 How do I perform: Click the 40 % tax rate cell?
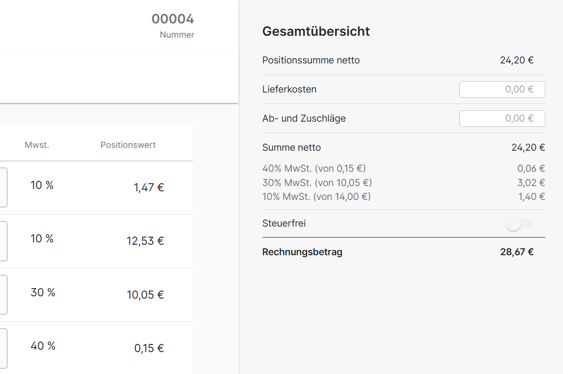(x=43, y=346)
